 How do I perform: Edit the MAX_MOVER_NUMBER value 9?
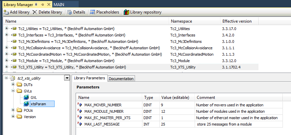(177, 105)
